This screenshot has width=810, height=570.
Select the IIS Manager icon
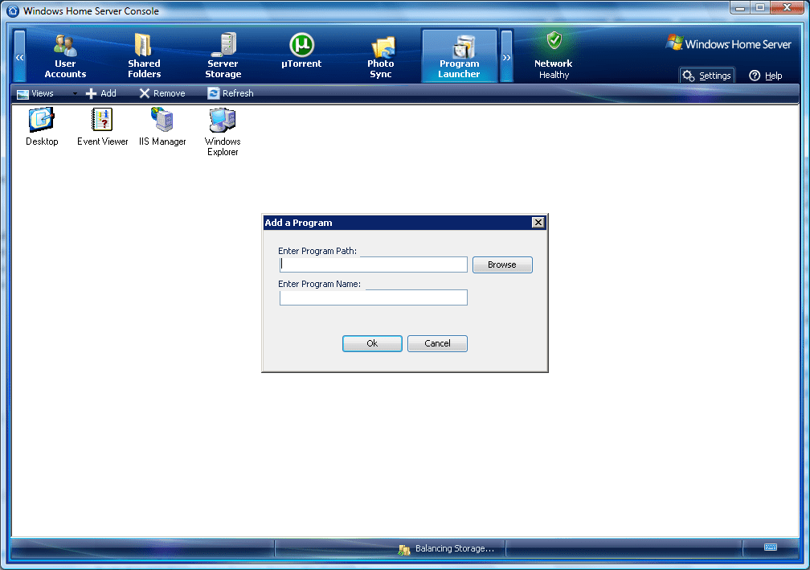[x=162, y=126]
